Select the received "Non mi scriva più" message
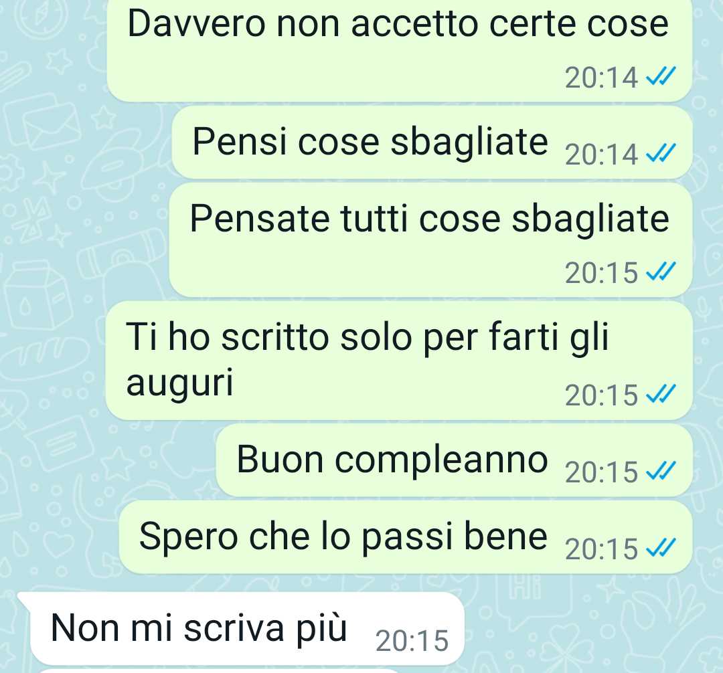The image size is (723, 673). 241,628
